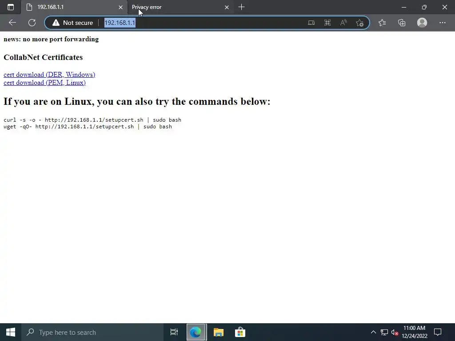
Task: Open Collections icon
Action: (402, 23)
